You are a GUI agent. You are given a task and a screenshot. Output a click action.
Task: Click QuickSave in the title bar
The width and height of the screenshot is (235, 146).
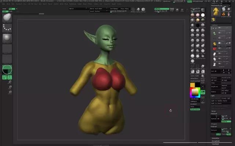167,1
